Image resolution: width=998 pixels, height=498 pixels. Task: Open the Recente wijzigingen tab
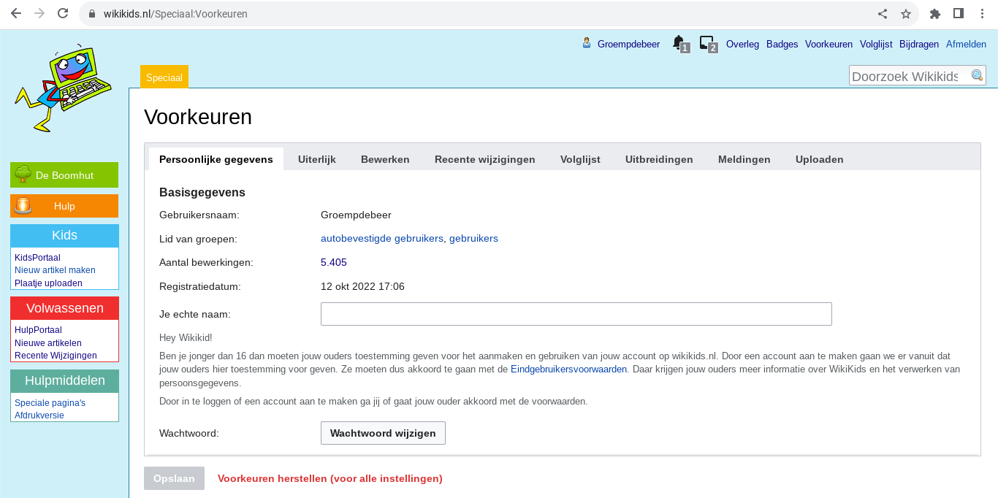[485, 159]
